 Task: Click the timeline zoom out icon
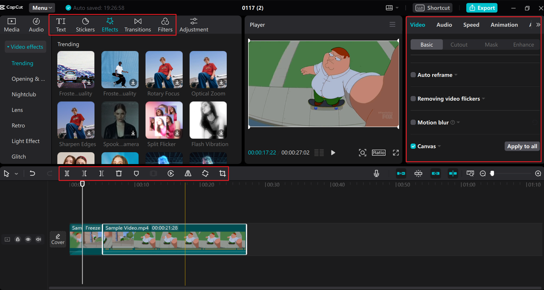[483, 173]
